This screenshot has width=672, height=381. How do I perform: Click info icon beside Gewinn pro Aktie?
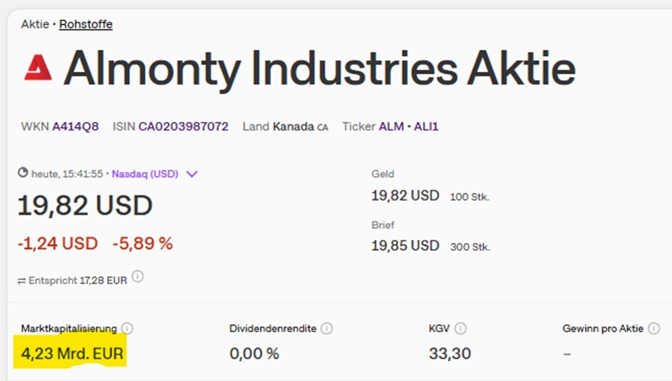click(654, 328)
